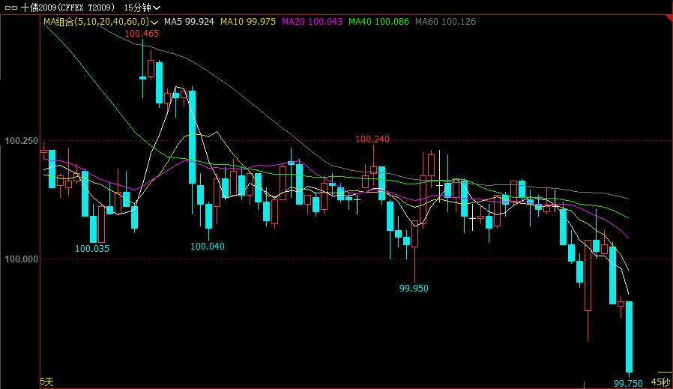Click the 45秒 countdown label at bottom right
The image size is (673, 389).
click(x=660, y=382)
